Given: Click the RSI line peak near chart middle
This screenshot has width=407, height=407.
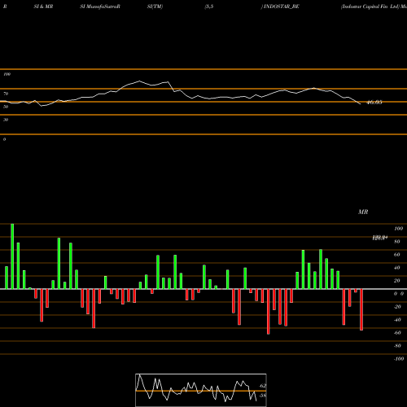Looking at the screenshot, I should 139,81.
